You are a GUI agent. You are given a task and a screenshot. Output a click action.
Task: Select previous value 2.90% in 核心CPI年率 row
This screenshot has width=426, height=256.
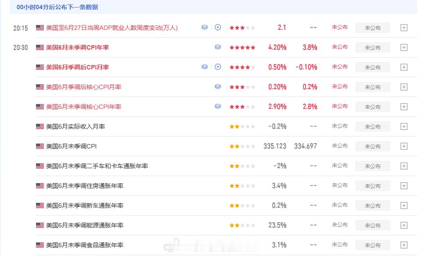tap(278, 107)
